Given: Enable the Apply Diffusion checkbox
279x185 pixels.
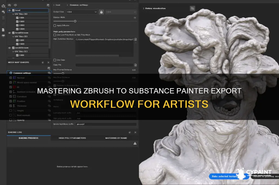Looking at the screenshot, I should coord(55,26).
